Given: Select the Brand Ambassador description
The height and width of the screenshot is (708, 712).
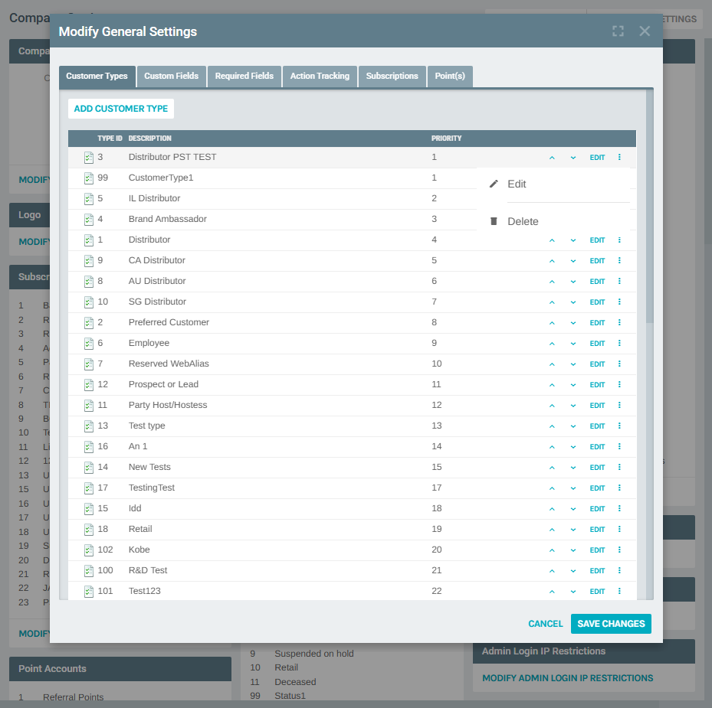Looking at the screenshot, I should point(168,219).
